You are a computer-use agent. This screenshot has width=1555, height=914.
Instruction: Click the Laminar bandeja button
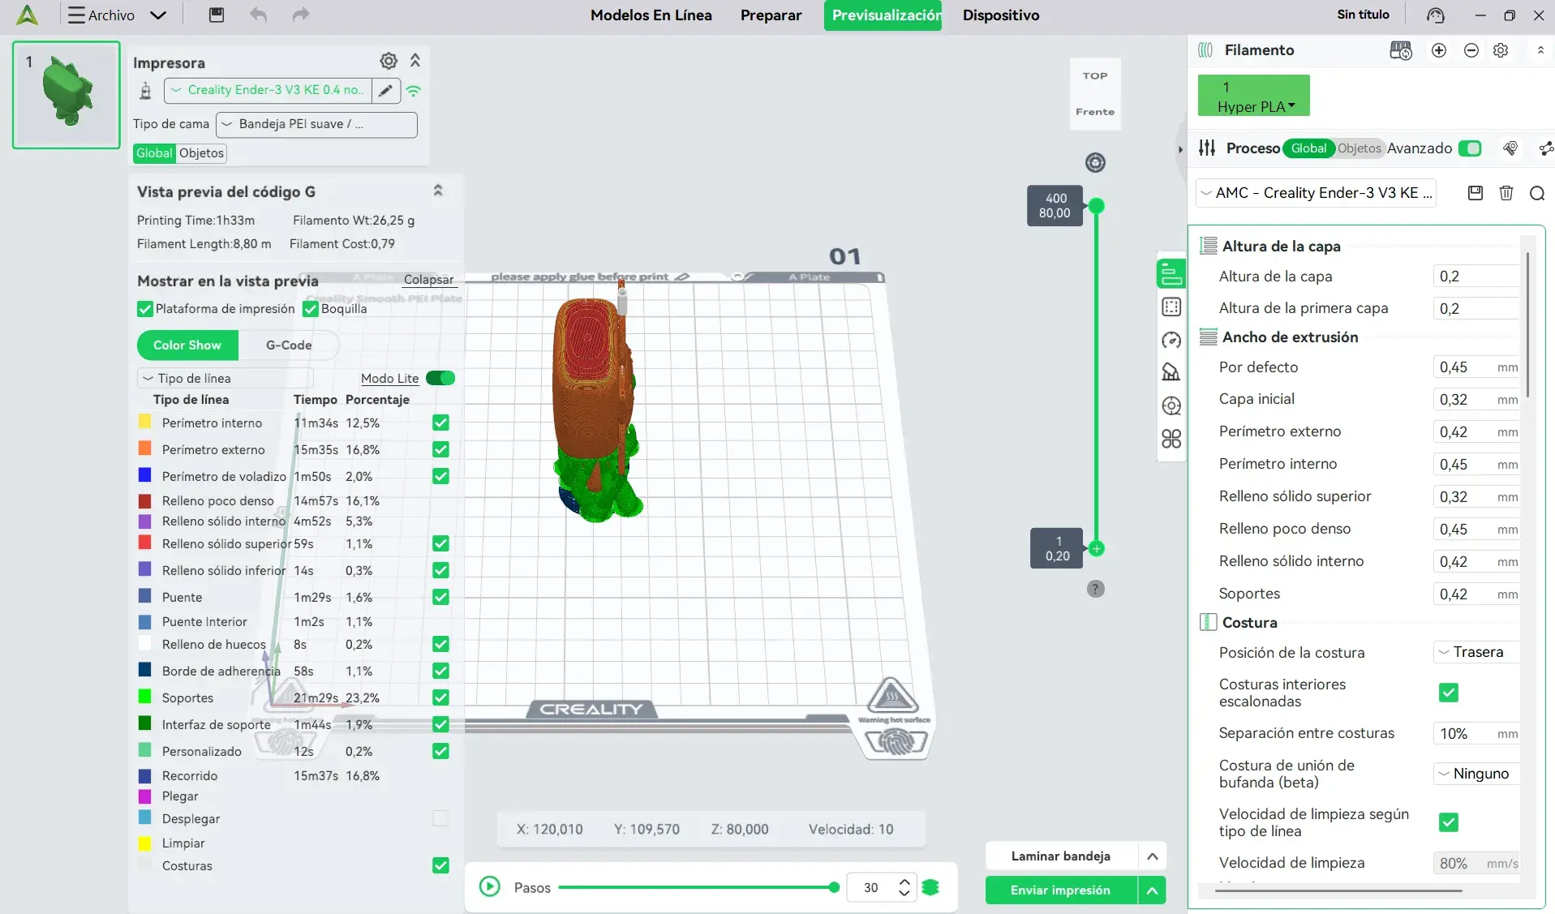coord(1061,856)
